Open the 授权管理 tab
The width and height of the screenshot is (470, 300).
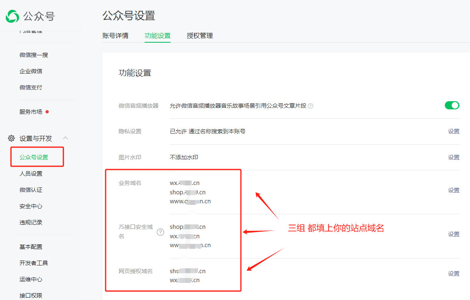click(x=200, y=36)
